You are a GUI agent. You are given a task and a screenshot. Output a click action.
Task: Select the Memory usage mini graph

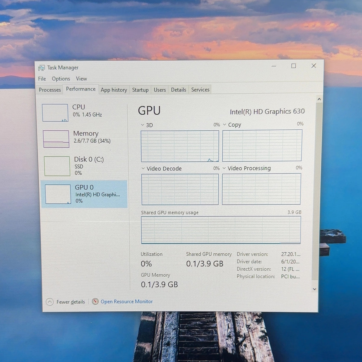[56, 139]
